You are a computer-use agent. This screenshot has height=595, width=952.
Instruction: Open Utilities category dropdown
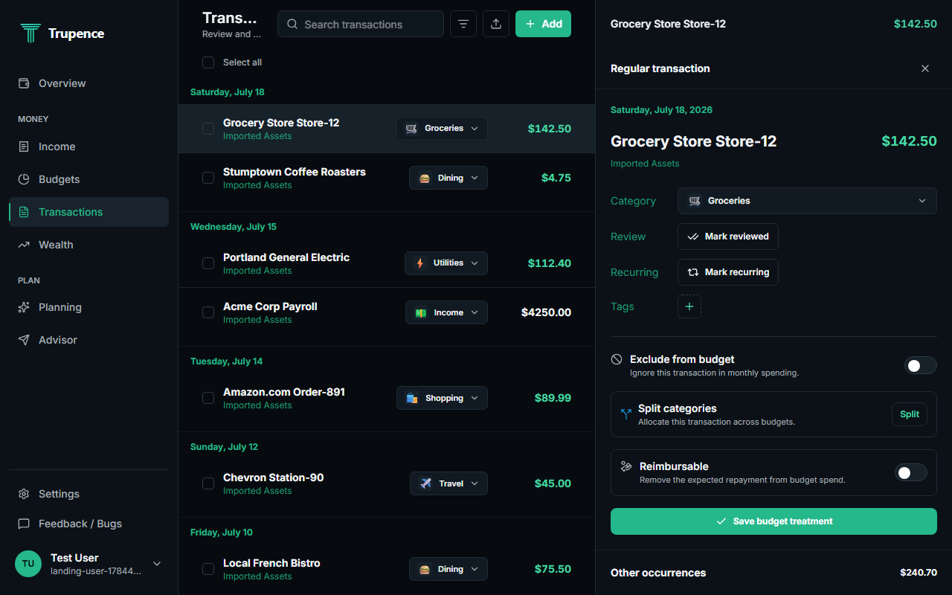point(446,263)
